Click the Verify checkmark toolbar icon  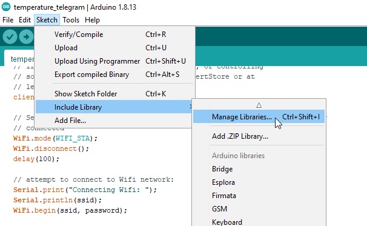coord(10,37)
